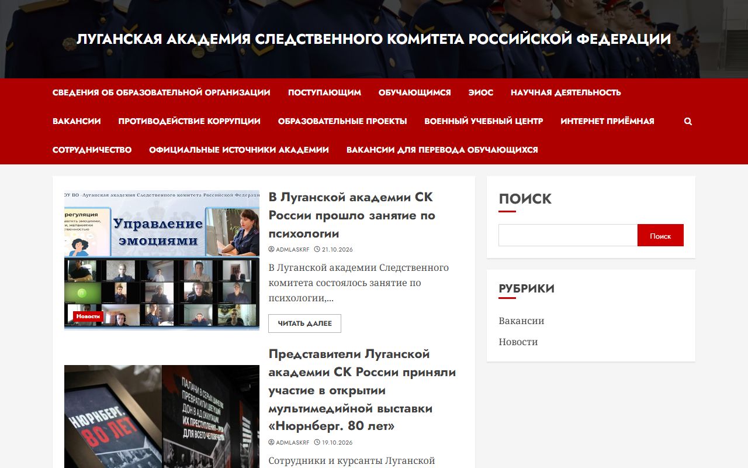Click the sidebar search input field
Viewport: 748px width, 468px height.
pyautogui.click(x=568, y=235)
